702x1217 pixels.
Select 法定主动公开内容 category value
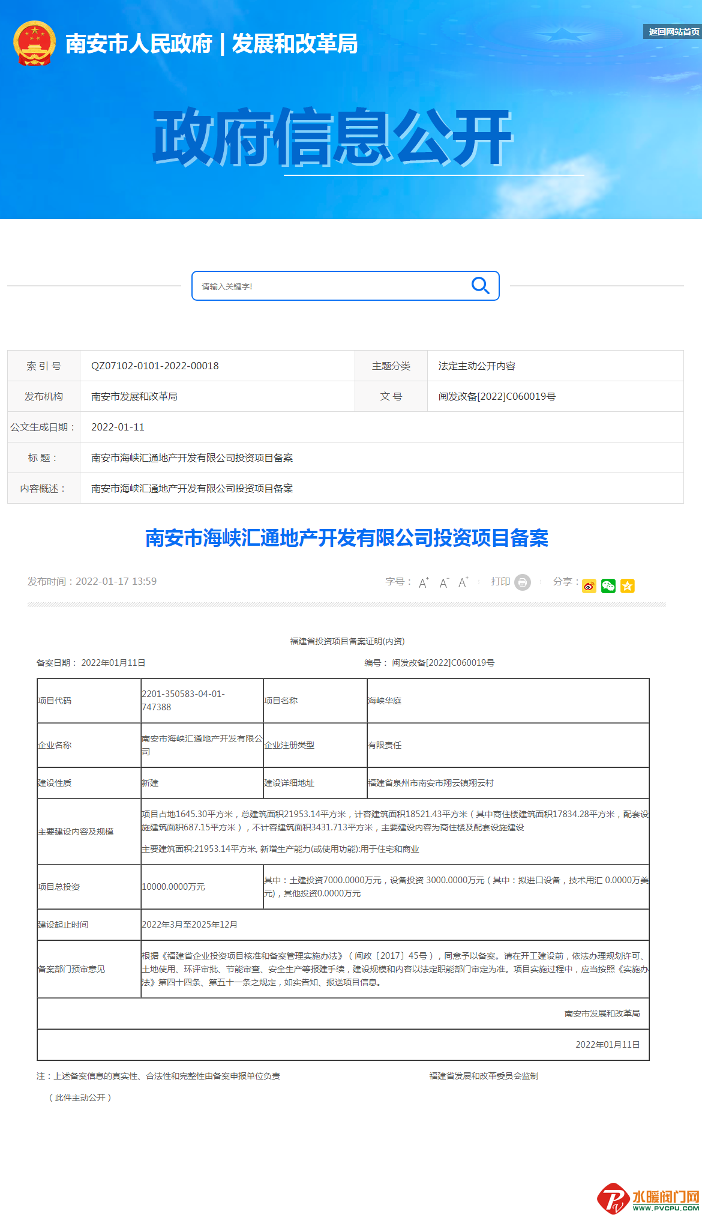click(x=477, y=366)
